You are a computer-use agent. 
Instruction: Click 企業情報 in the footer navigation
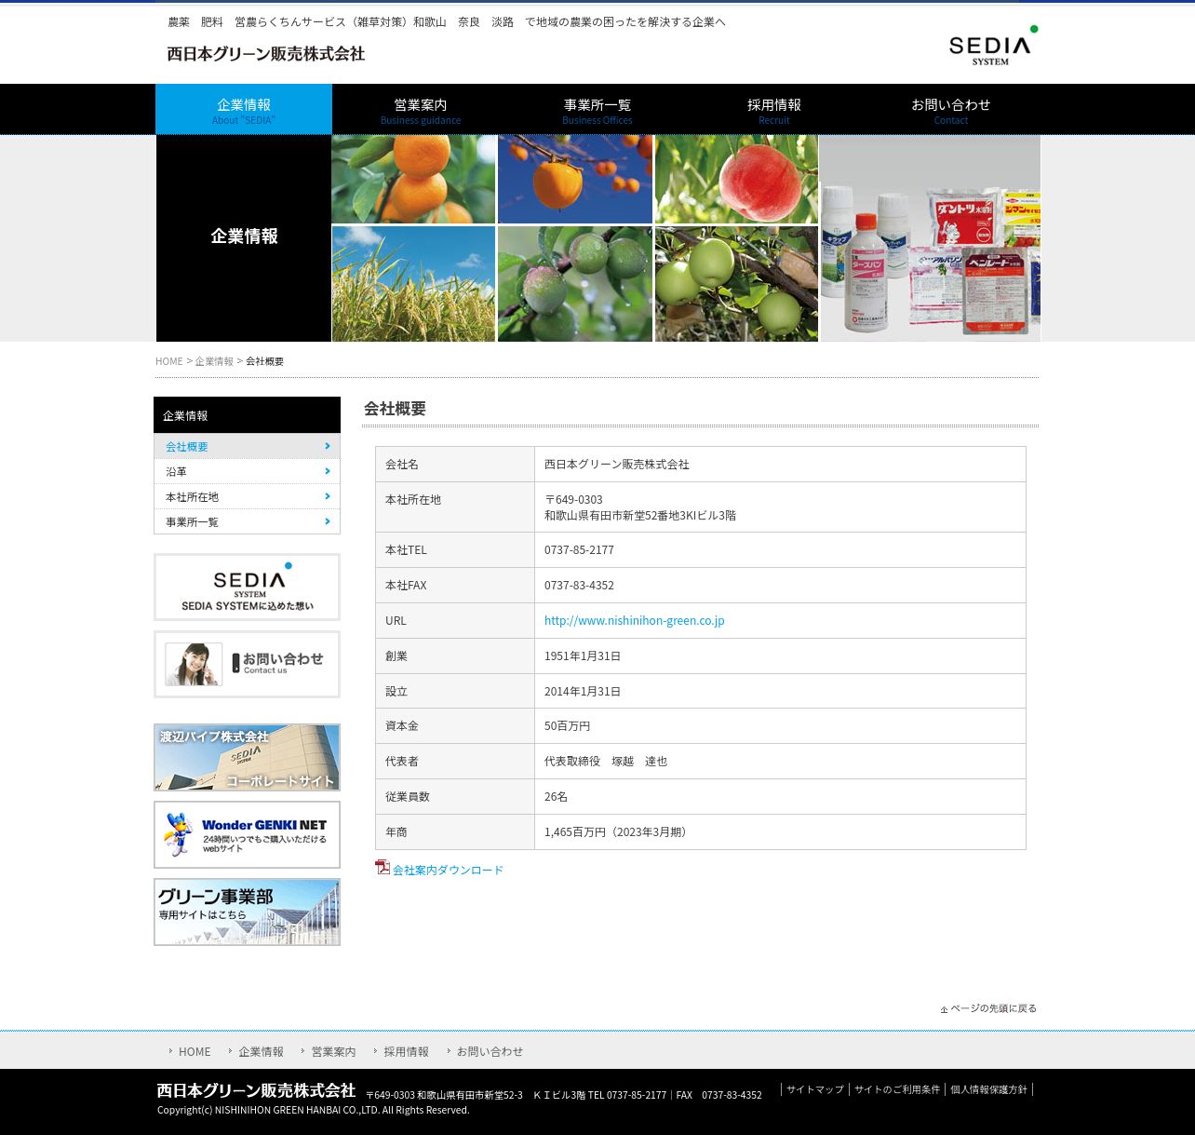[261, 1051]
